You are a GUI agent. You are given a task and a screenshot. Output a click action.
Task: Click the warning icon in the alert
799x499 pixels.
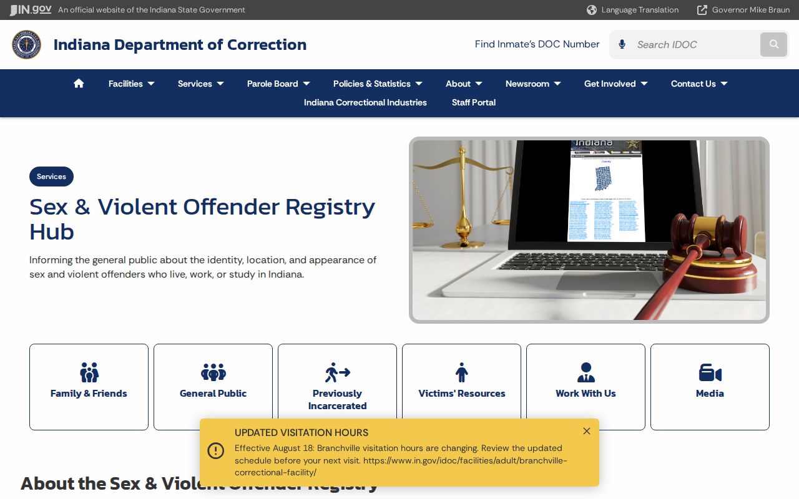[216, 450]
